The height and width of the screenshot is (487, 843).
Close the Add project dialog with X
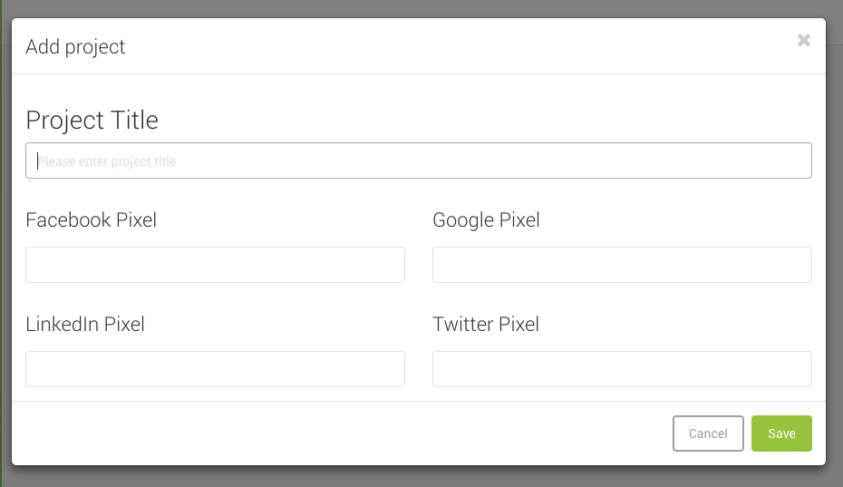tap(803, 40)
